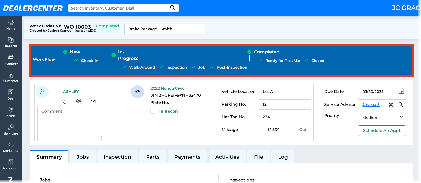Open the 2022 Honda Civic link
This screenshot has width=421, height=183.
[x=167, y=89]
